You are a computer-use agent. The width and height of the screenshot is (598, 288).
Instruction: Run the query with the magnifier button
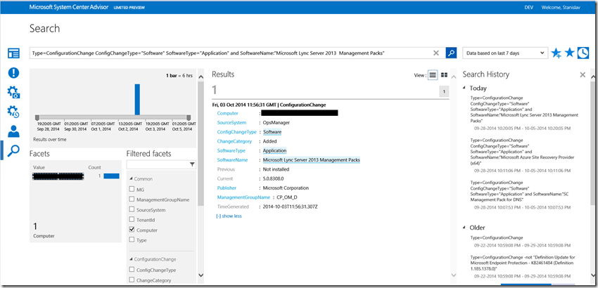click(x=452, y=53)
